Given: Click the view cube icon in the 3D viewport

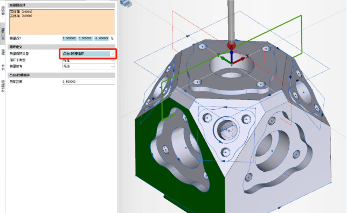Looking at the screenshot, I should click(x=126, y=3).
